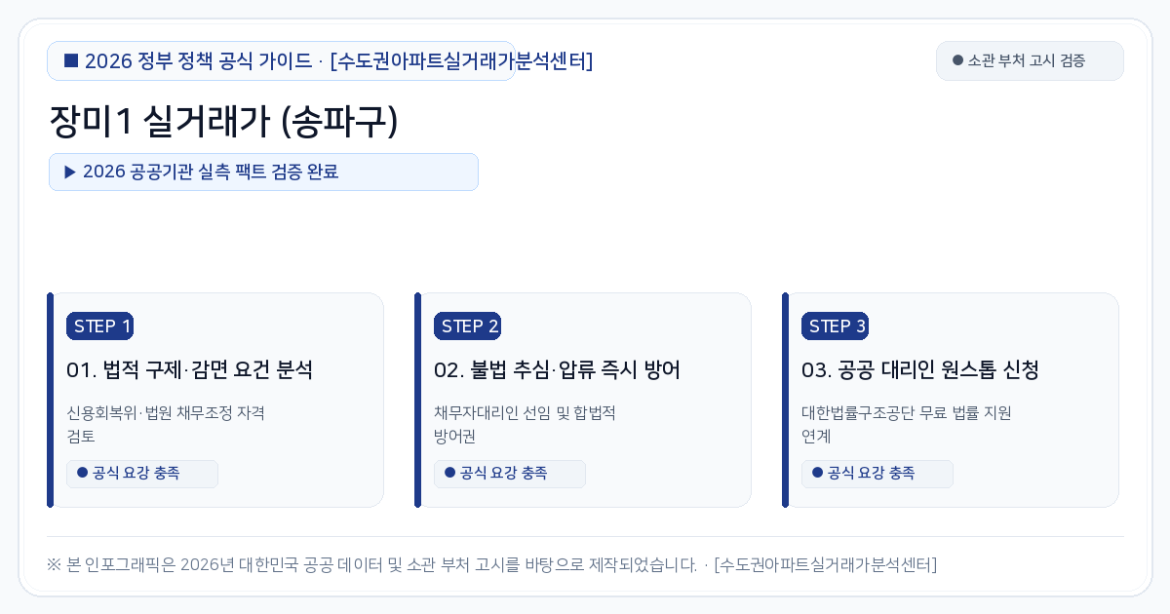Viewport: 1170px width, 614px height.
Task: Click the triangle icon before 2026 공공기관 실측
Action: tap(70, 172)
